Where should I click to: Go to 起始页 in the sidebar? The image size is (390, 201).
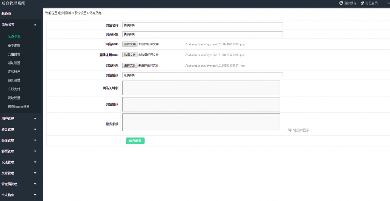(x=6, y=14)
